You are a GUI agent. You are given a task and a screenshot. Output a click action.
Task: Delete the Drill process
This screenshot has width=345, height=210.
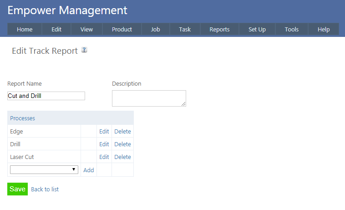pyautogui.click(x=122, y=144)
